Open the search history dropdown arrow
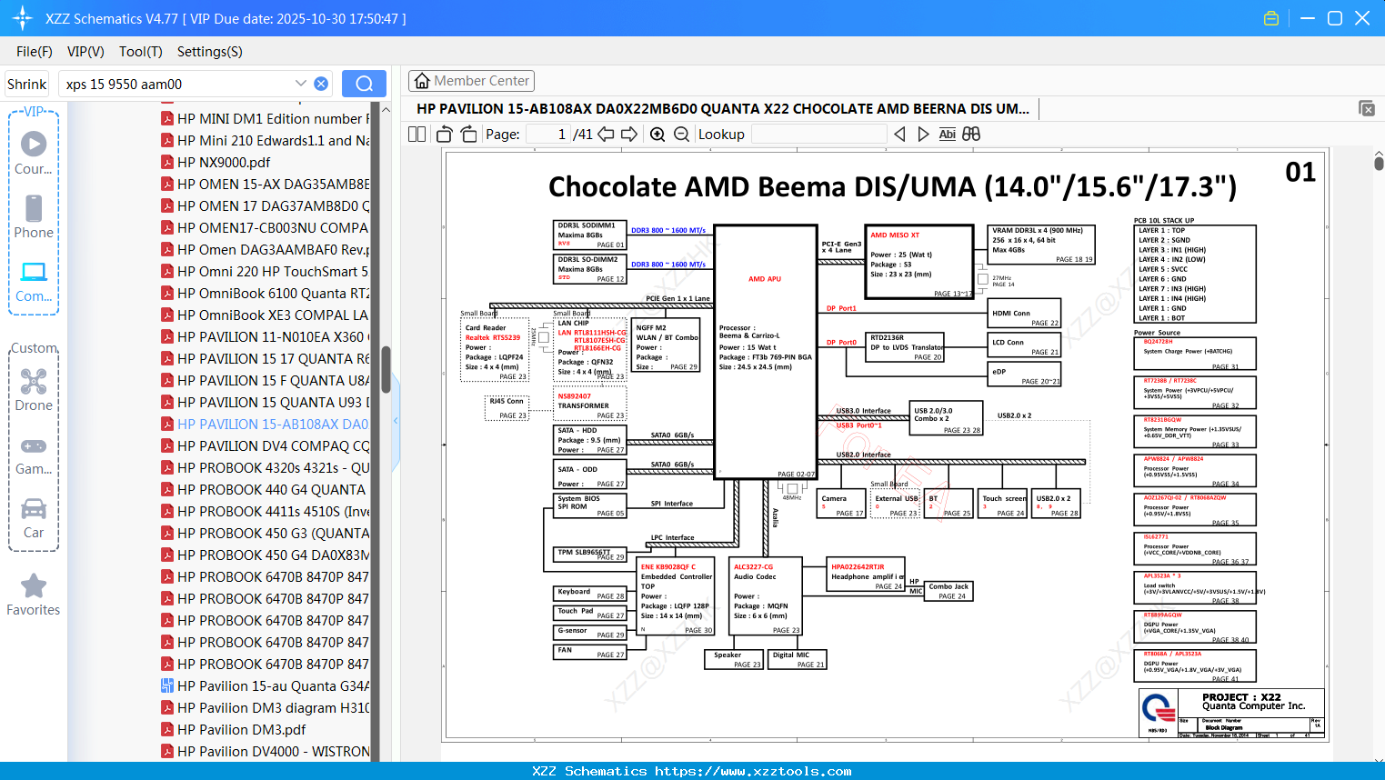1385x780 pixels. (x=301, y=84)
